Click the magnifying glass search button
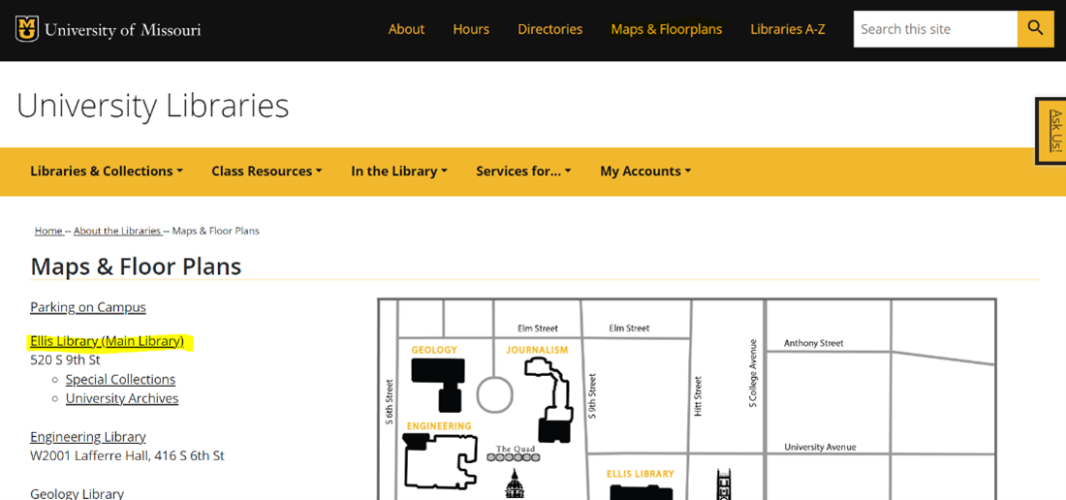1066x500 pixels. (x=1035, y=29)
